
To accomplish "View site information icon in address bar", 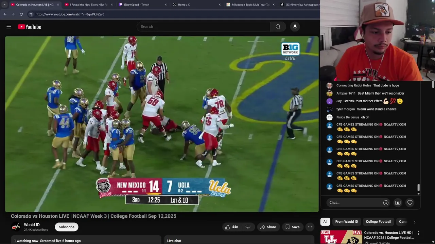I will [31, 14].
